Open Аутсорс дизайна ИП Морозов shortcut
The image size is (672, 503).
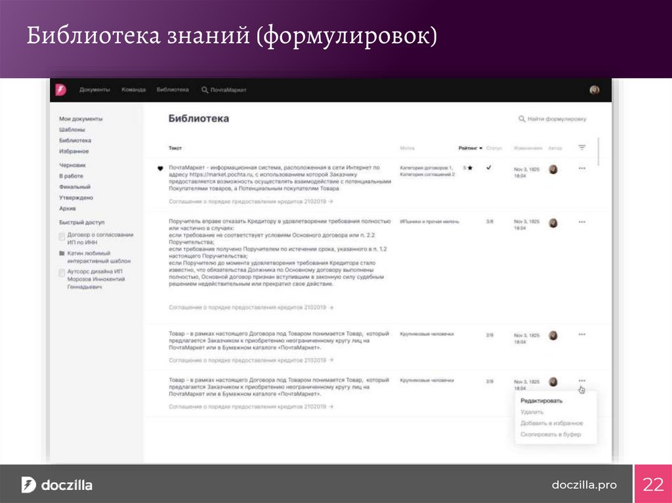point(96,279)
